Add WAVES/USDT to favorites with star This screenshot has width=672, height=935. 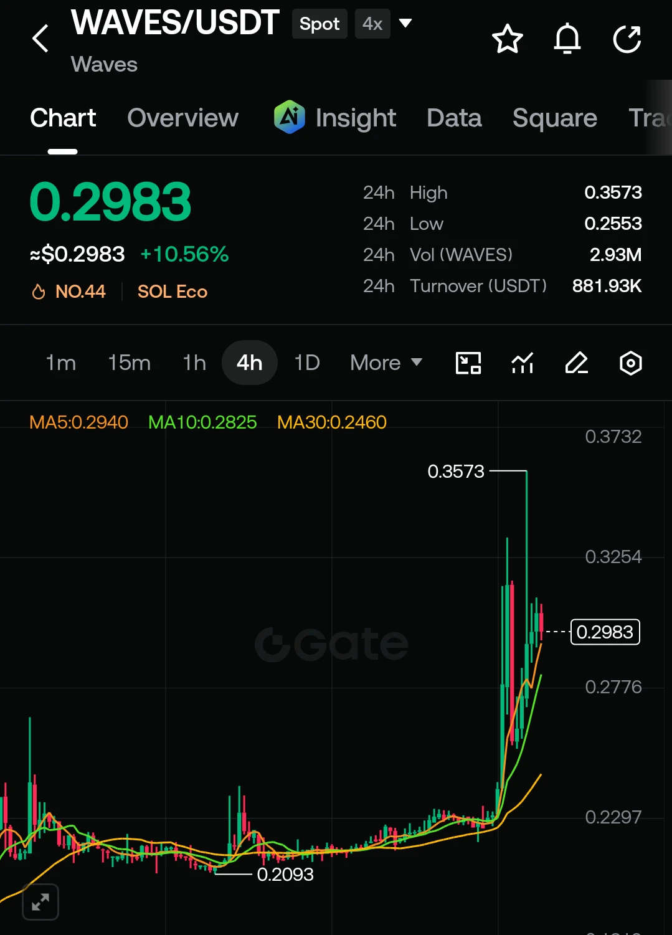click(x=507, y=39)
